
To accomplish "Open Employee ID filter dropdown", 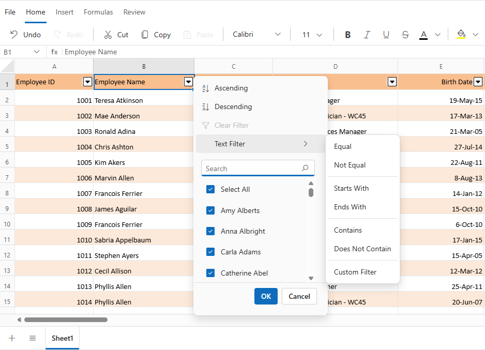I will click(x=87, y=82).
